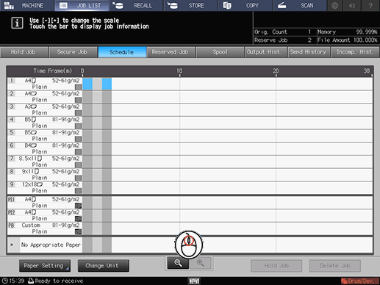
Task: Click tray 8 paper level indicator square
Action: [78, 178]
